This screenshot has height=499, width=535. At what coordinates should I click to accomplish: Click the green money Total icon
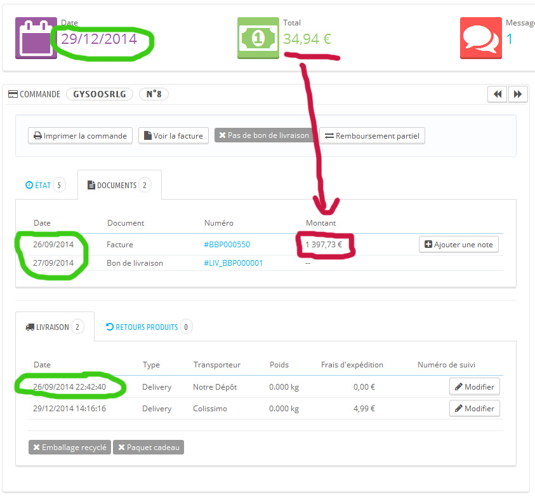(x=258, y=38)
